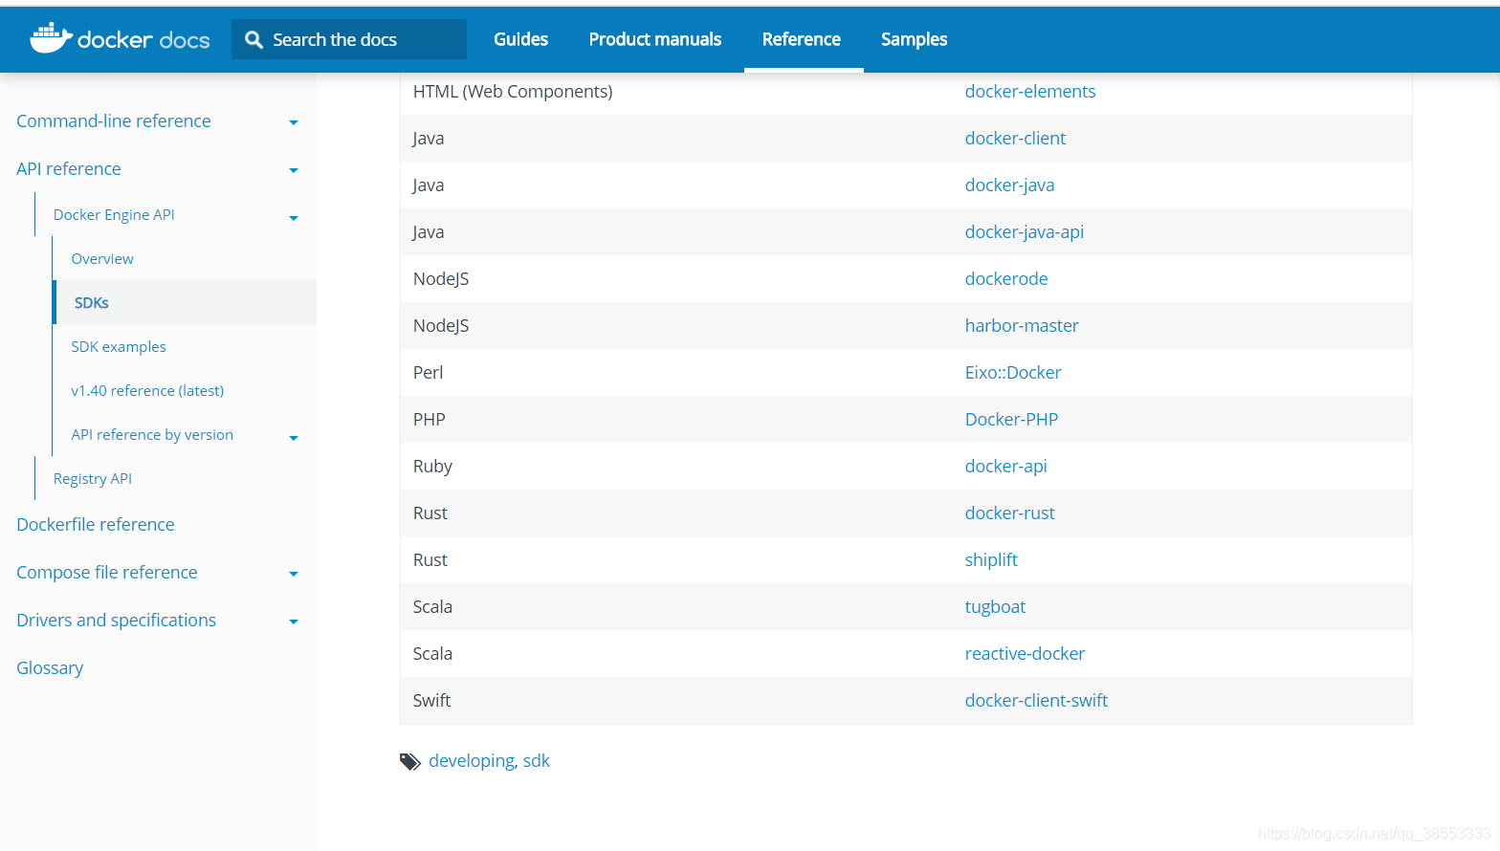
Task: Select Scala cell beside tugboat
Action: click(432, 607)
